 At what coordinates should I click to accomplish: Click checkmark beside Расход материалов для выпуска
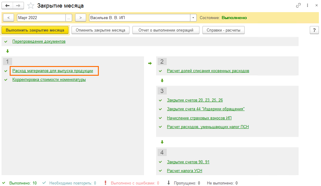[x=6, y=71]
